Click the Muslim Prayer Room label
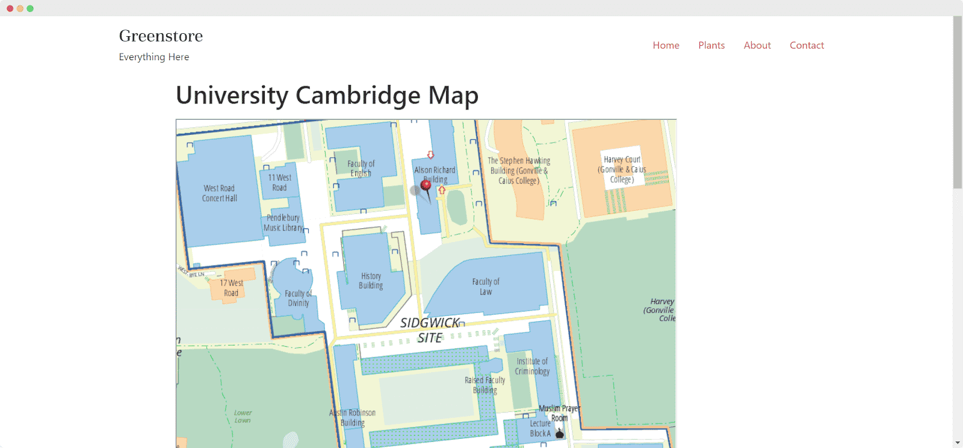 [x=559, y=413]
